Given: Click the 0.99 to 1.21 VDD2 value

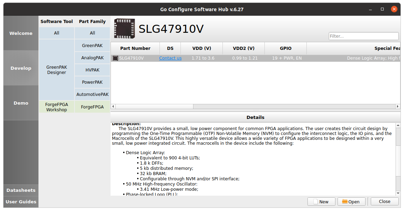Looking at the screenshot, I should 245,58.
